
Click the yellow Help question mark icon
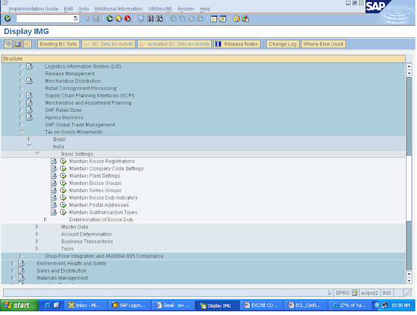pyautogui.click(x=236, y=19)
